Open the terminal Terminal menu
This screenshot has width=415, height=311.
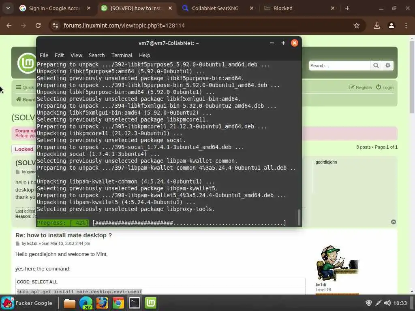click(x=122, y=55)
